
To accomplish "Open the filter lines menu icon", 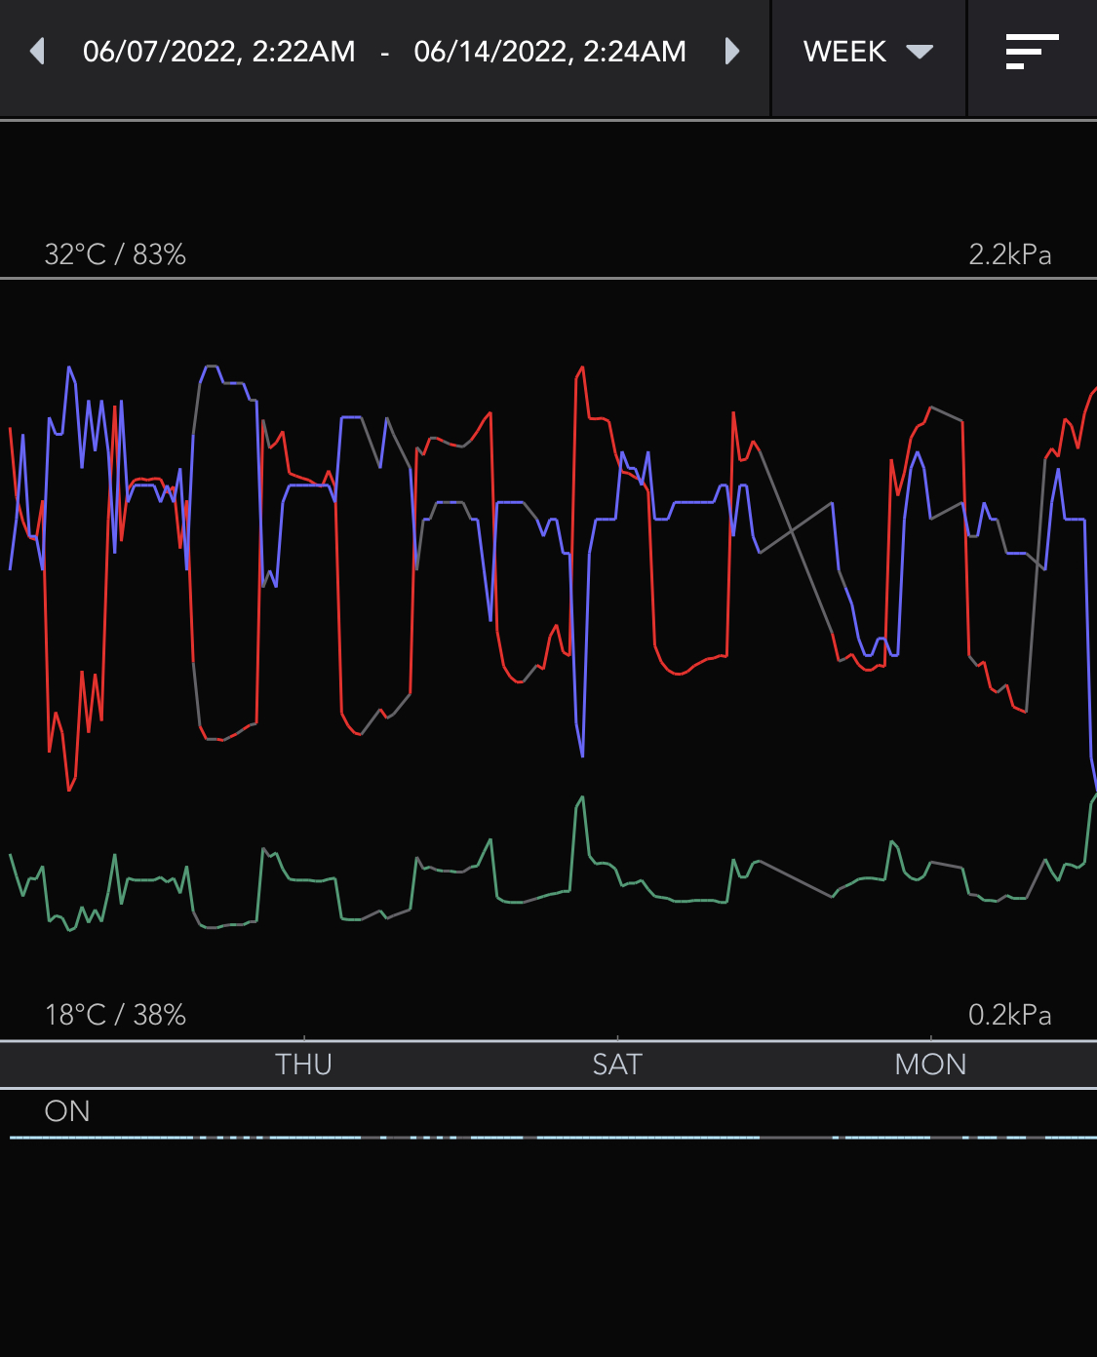I will (1031, 52).
